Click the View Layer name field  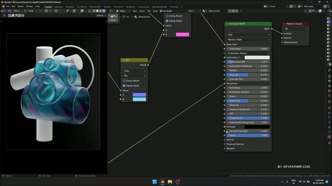coord(312,7)
